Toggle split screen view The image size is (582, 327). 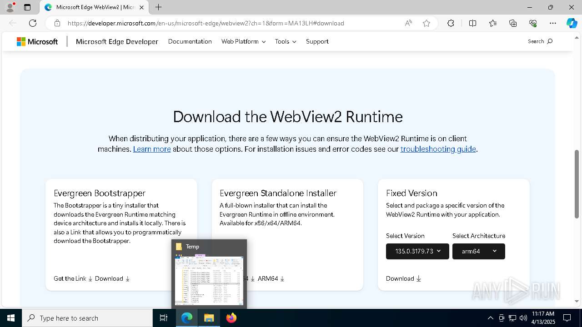pyautogui.click(x=472, y=23)
